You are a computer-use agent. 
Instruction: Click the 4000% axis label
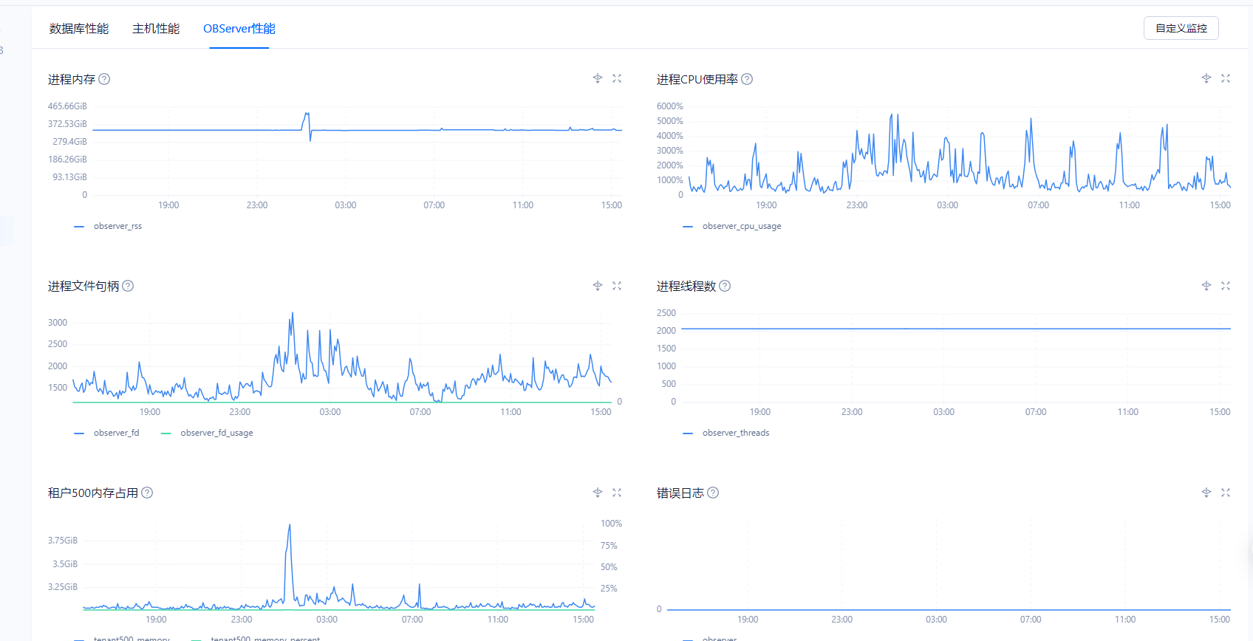click(670, 136)
